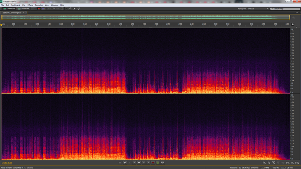Open the Help menu
301x169 pixels.
tap(62, 5)
